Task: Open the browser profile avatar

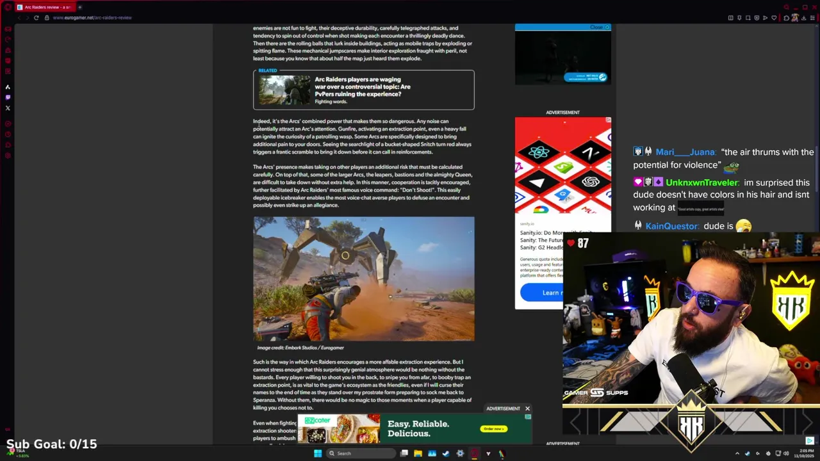Action: [795, 18]
